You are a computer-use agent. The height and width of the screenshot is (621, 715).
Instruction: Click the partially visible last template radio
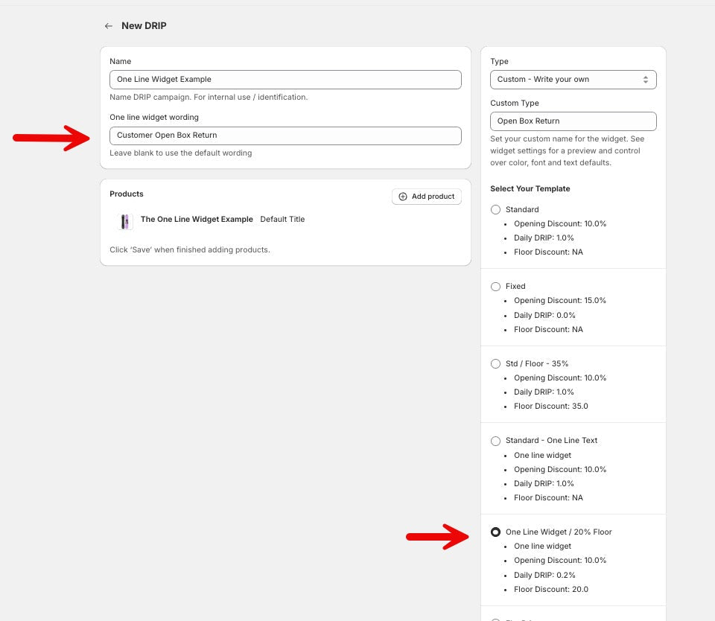coord(496,619)
